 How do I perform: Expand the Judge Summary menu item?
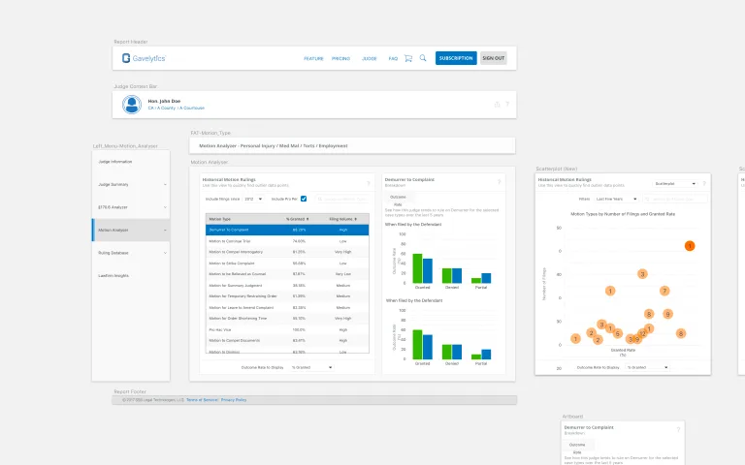130,184
